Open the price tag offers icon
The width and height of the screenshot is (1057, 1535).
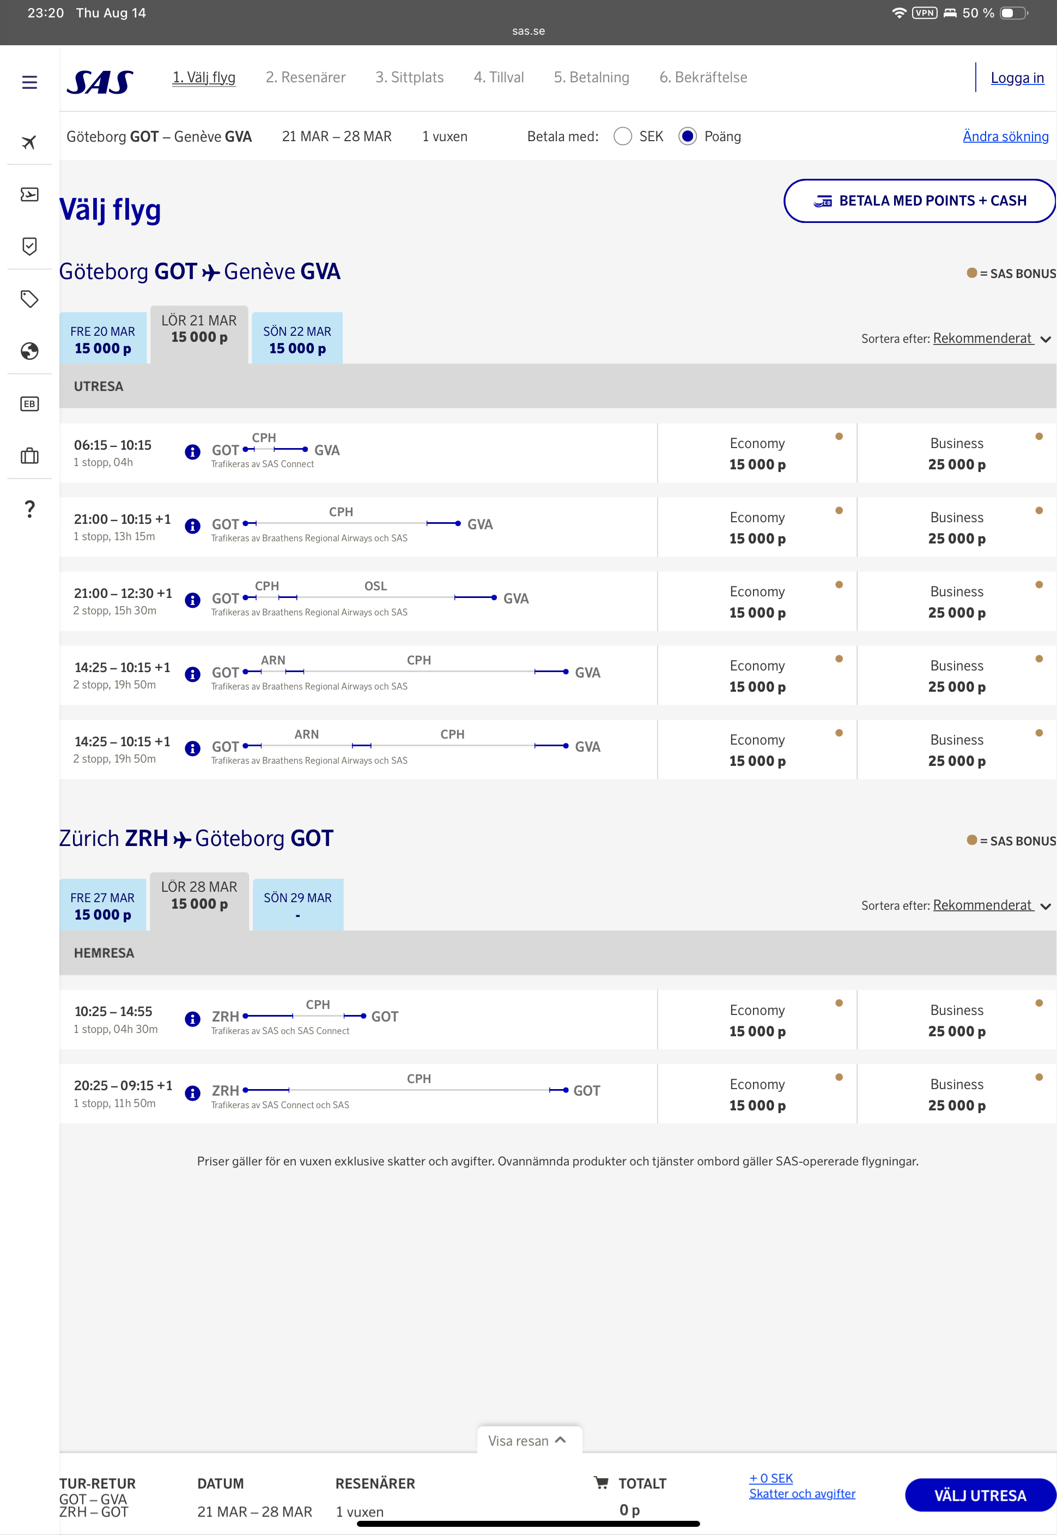coord(29,299)
